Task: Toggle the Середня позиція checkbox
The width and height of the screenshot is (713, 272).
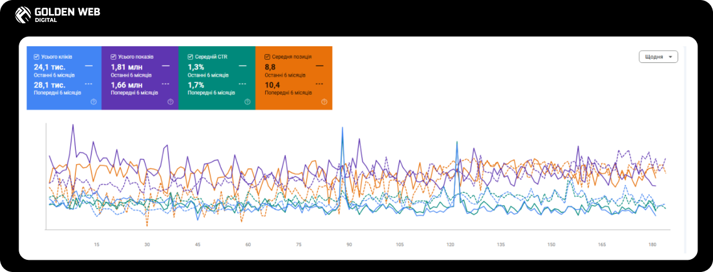Action: coord(267,57)
